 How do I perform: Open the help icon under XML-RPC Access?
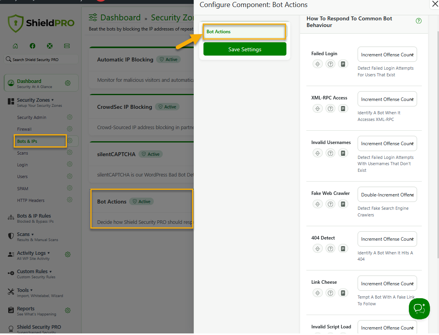point(330,109)
